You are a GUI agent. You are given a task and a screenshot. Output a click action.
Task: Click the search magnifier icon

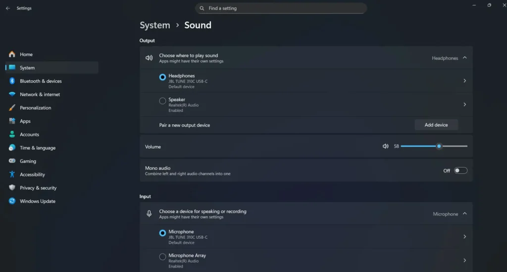pos(202,8)
